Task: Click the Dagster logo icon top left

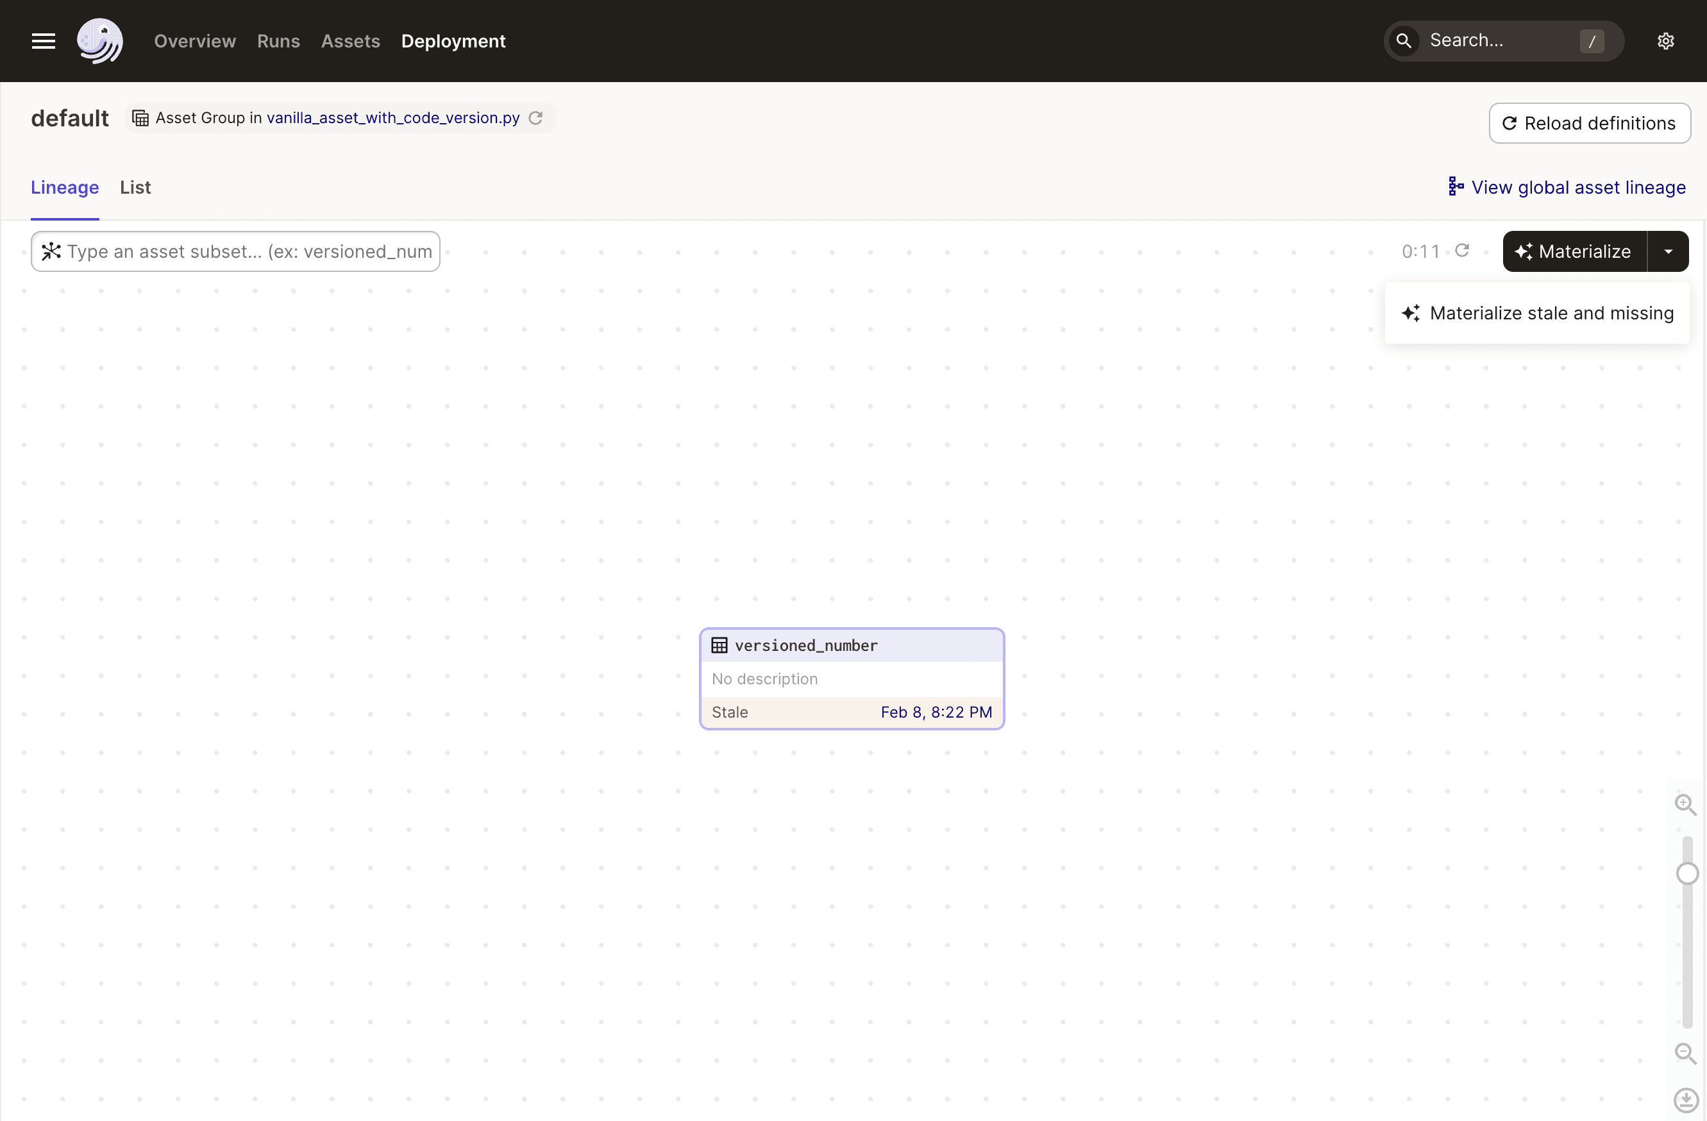Action: (x=99, y=41)
